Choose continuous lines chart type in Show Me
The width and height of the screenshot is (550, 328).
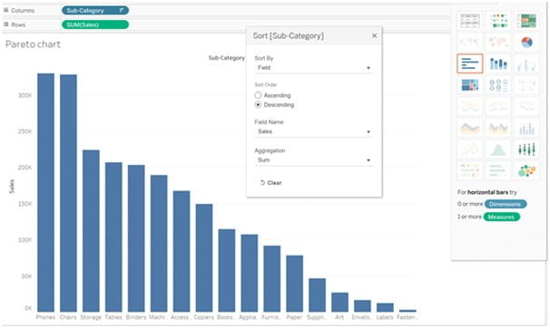pos(470,106)
